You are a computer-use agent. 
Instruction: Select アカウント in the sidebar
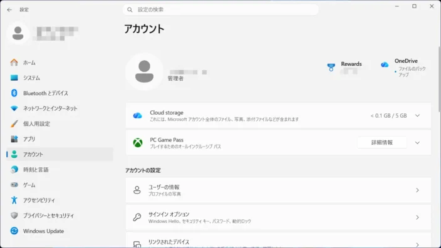[x=60, y=154]
